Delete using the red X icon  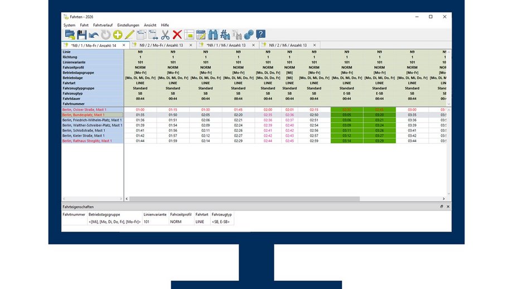(x=177, y=35)
